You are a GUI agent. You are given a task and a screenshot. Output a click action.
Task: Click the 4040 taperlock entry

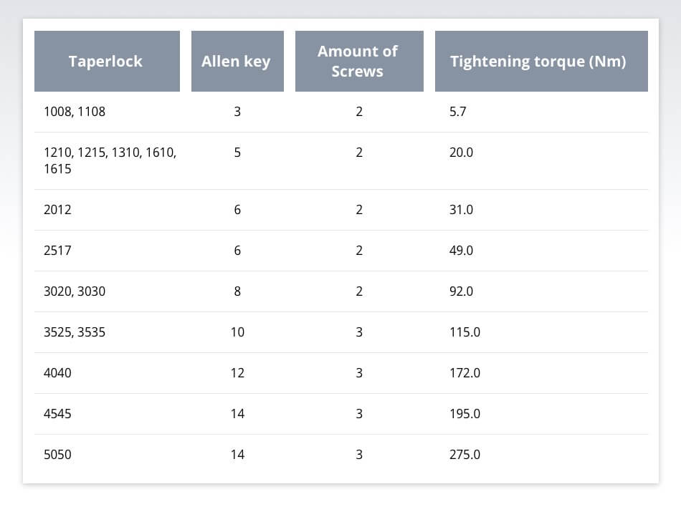click(57, 373)
